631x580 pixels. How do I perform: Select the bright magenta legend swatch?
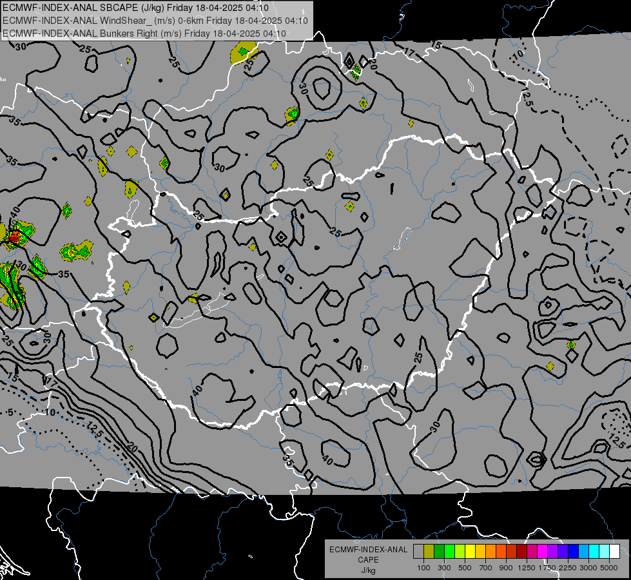click(543, 551)
